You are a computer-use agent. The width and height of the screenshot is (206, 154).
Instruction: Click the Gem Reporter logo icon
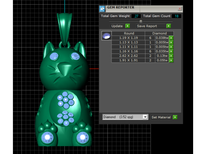[x=102, y=9]
